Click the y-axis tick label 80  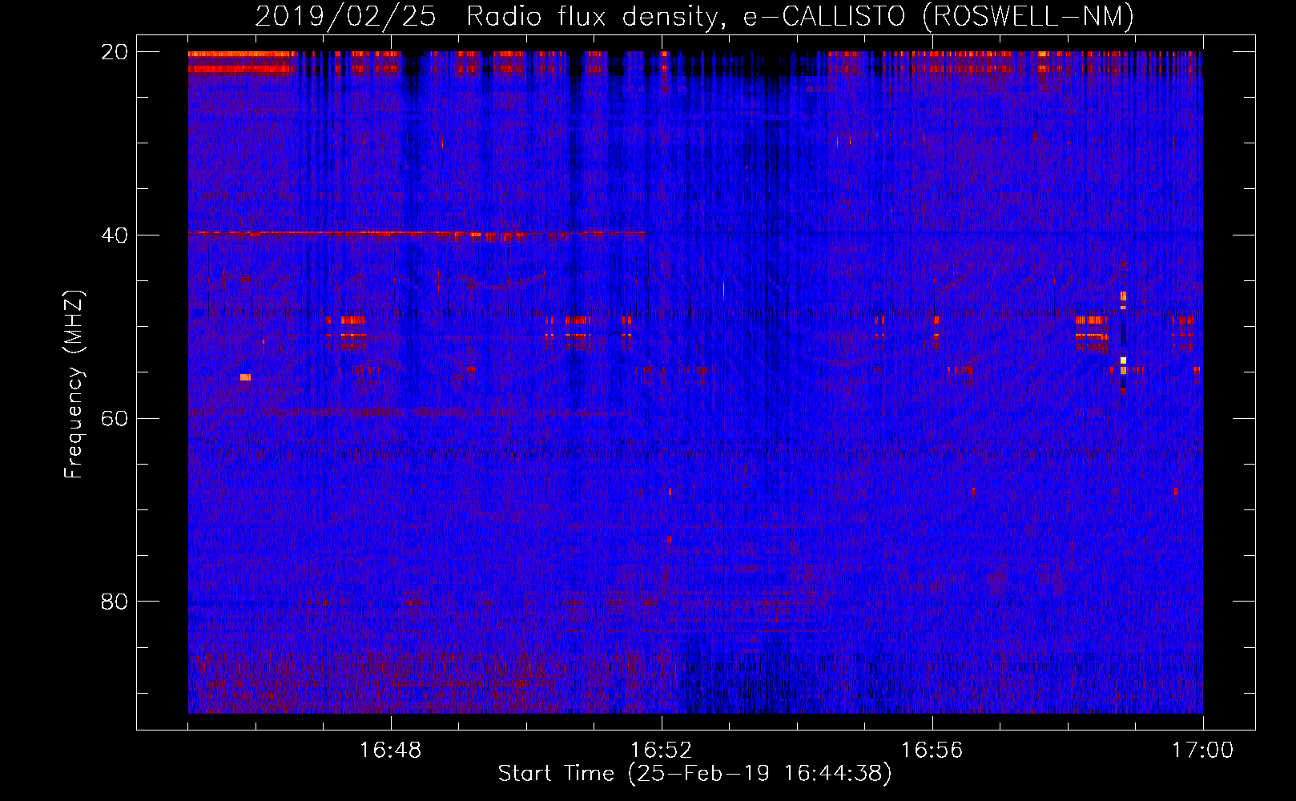[x=115, y=602]
